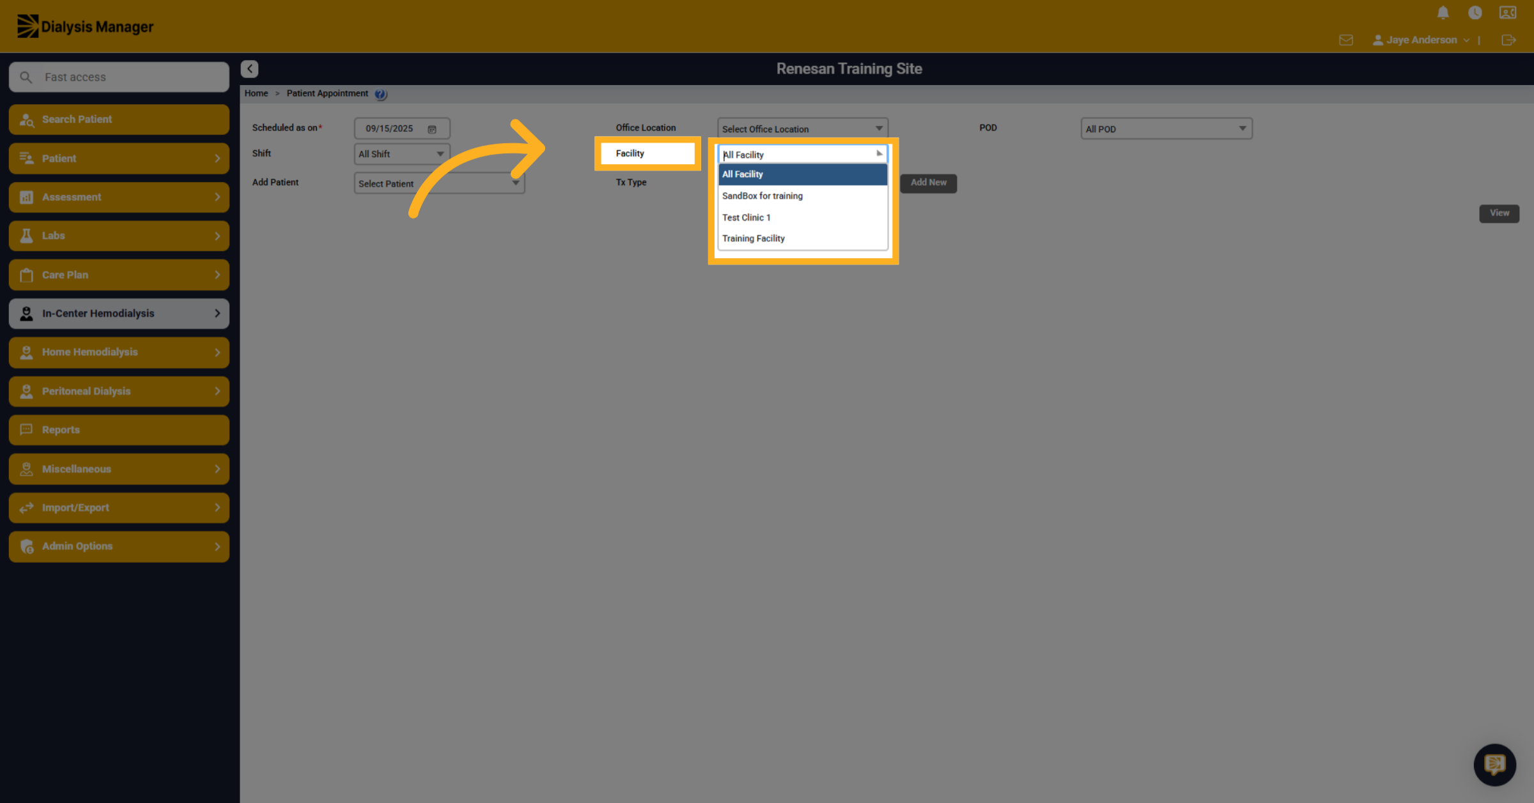Open the mail envelope icon
1534x803 pixels.
point(1345,40)
